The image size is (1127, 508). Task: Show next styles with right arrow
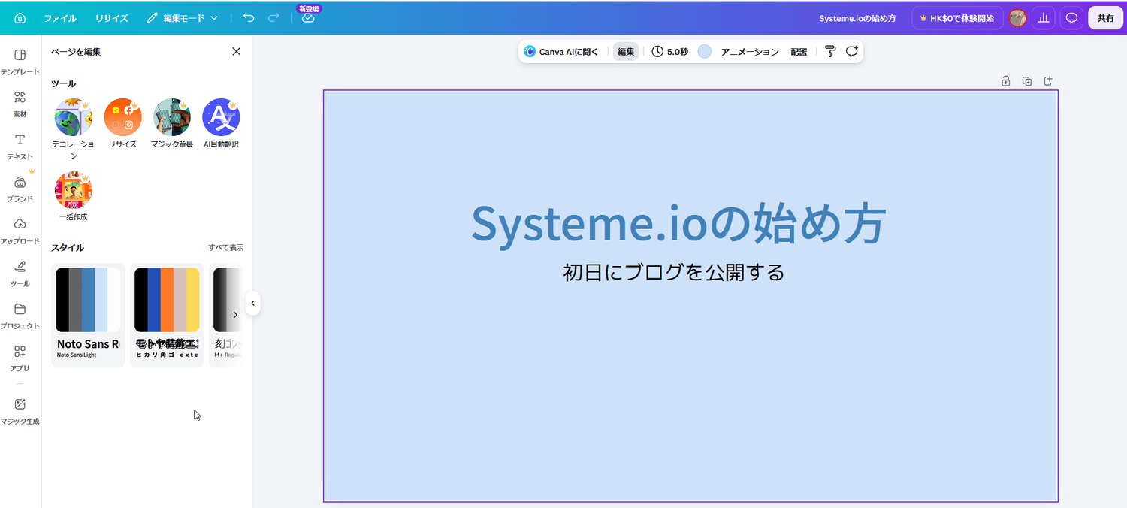[x=235, y=315]
